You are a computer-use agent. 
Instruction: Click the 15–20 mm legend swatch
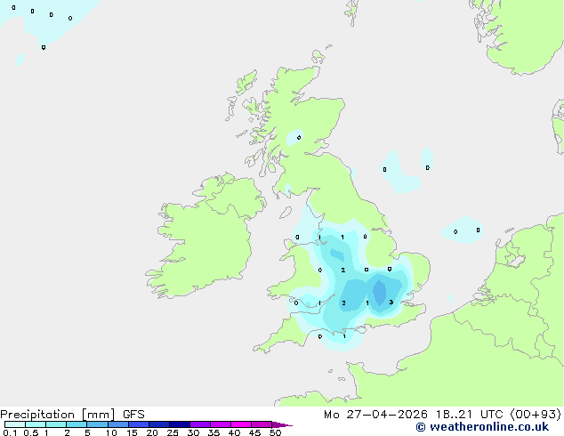click(139, 424)
